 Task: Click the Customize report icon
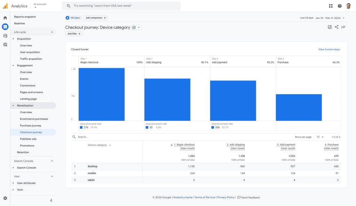(330, 27)
